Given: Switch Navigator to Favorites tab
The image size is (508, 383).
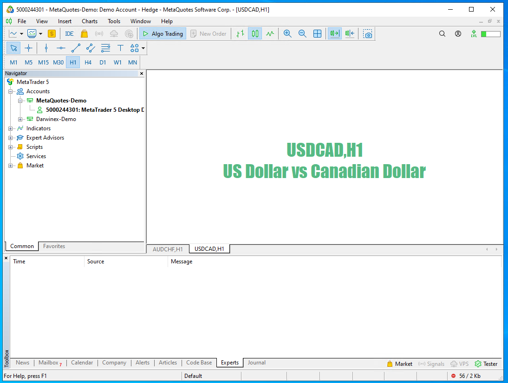Looking at the screenshot, I should click(54, 246).
